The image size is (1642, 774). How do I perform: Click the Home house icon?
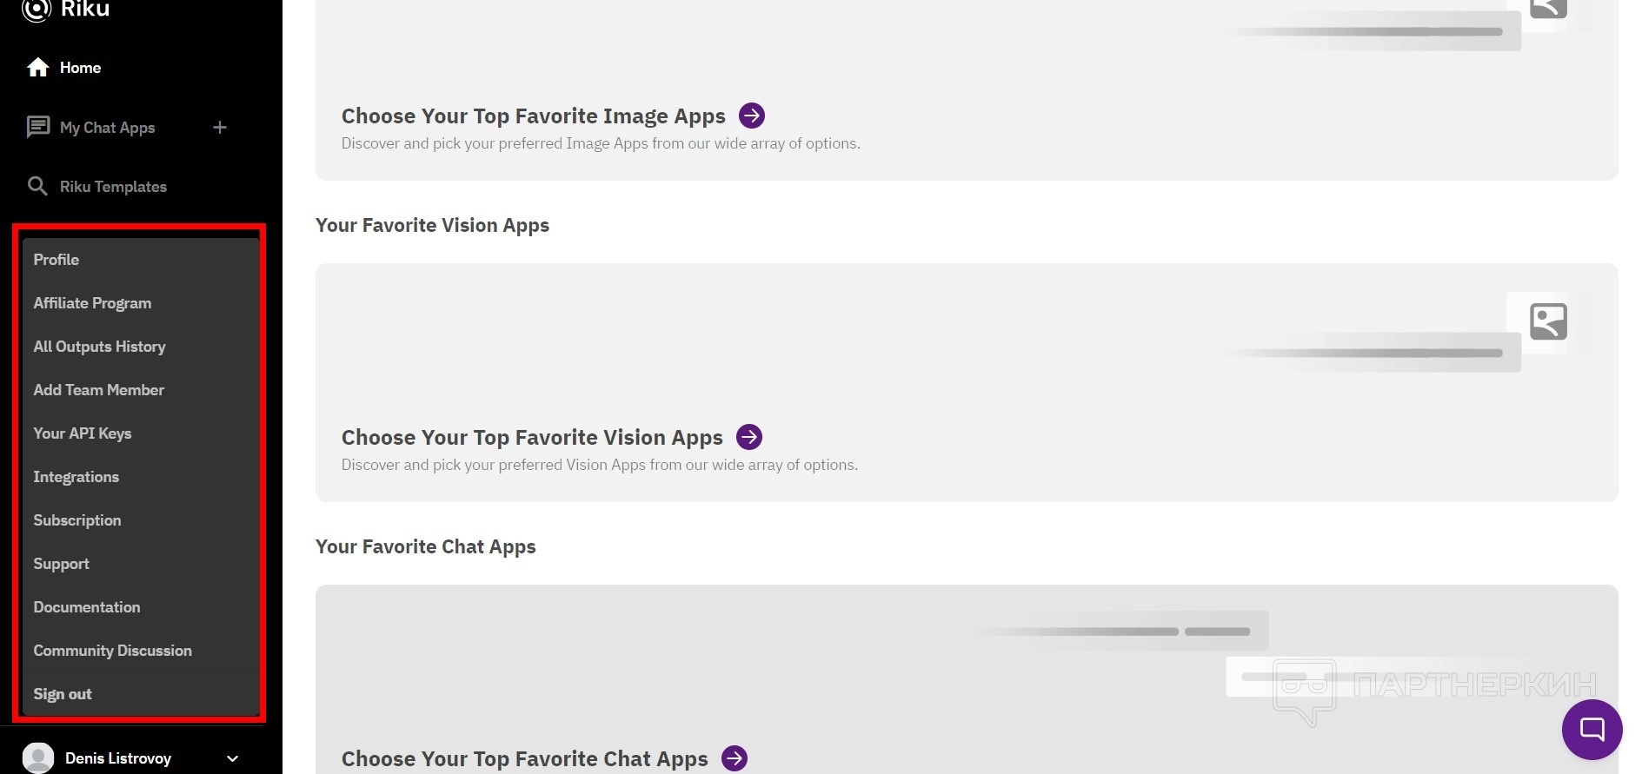pyautogui.click(x=37, y=68)
